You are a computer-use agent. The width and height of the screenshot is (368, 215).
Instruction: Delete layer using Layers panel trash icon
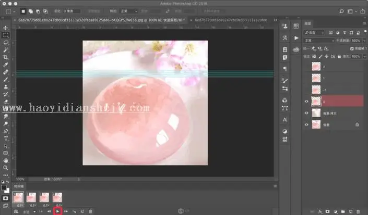click(358, 211)
